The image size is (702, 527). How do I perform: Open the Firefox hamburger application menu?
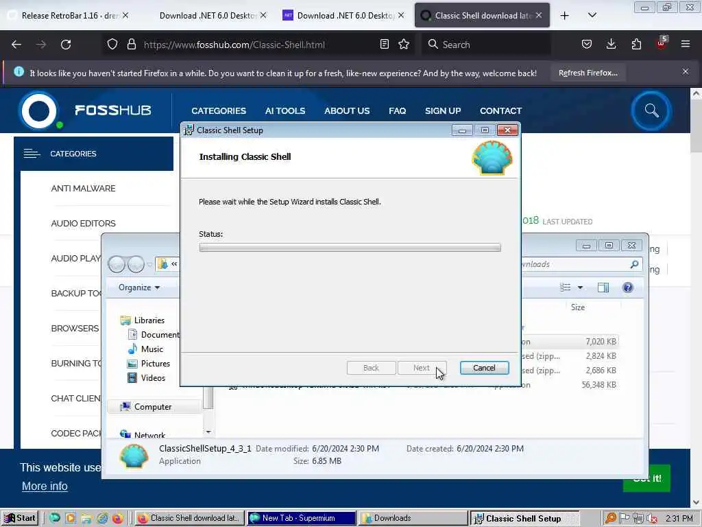pyautogui.click(x=686, y=45)
